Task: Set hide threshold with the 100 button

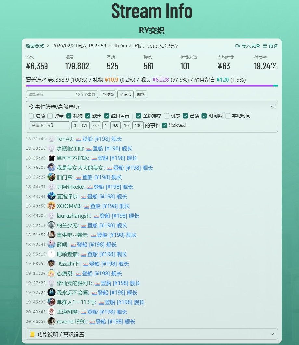Action: tap(138, 125)
